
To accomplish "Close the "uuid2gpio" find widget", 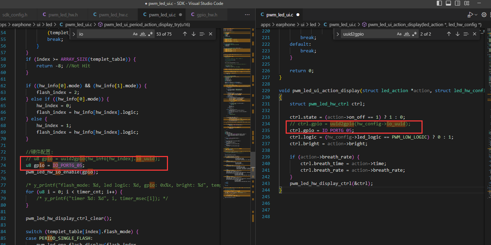I will (x=475, y=34).
